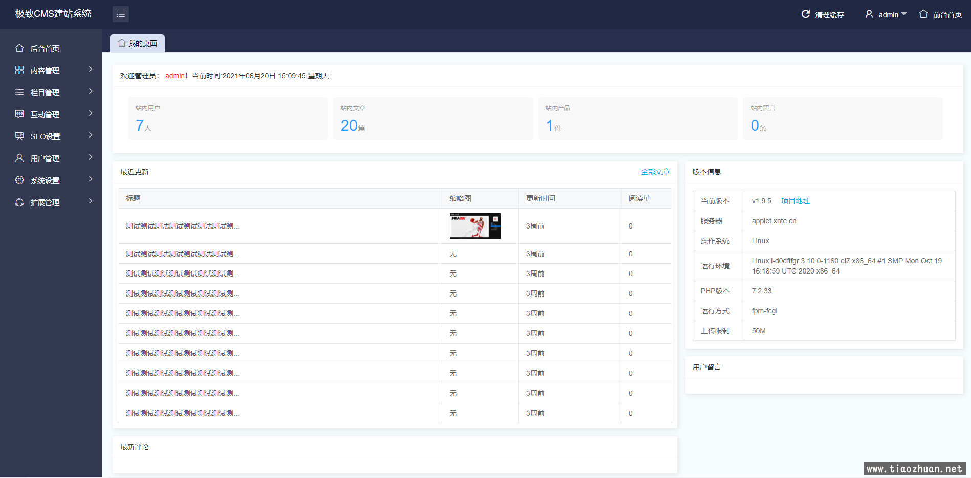Open 用户管理 menu label

point(45,158)
